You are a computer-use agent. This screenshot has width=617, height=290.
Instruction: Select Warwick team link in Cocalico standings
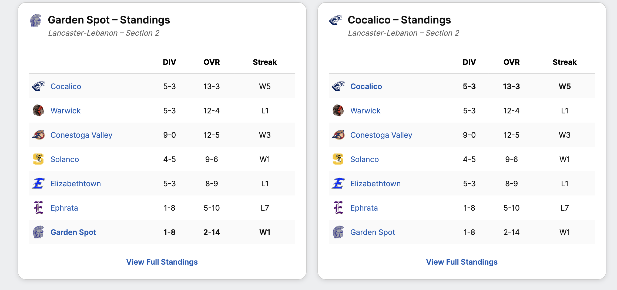click(365, 111)
